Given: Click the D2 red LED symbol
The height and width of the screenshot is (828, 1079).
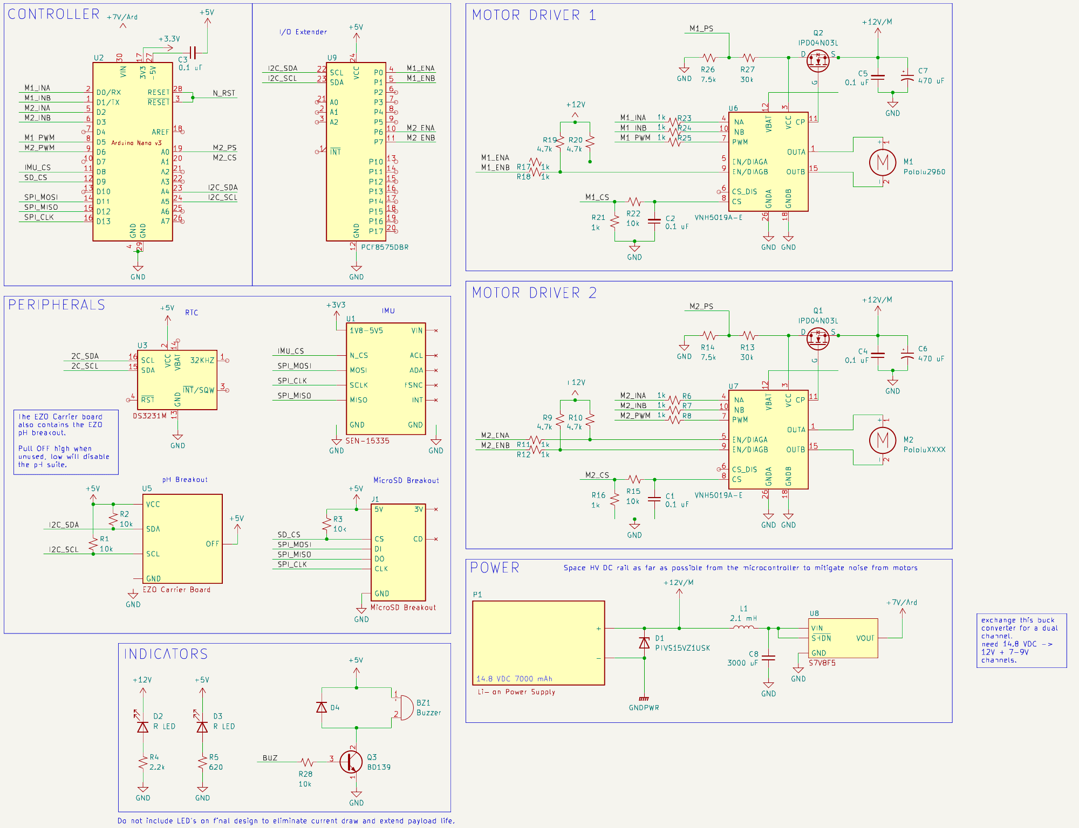Looking at the screenshot, I should click(142, 727).
